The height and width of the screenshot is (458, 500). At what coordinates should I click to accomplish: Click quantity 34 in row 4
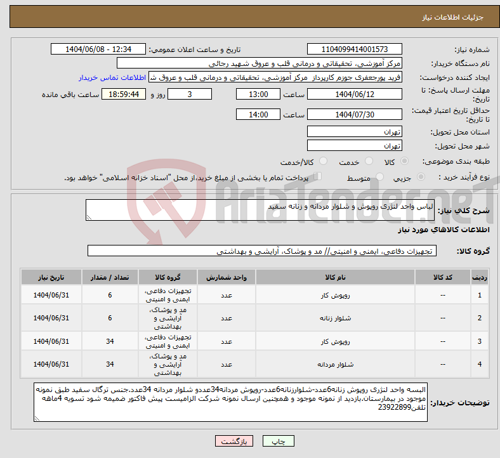[x=110, y=364]
